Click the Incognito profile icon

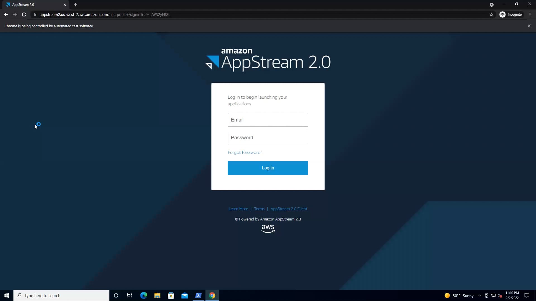pyautogui.click(x=502, y=14)
